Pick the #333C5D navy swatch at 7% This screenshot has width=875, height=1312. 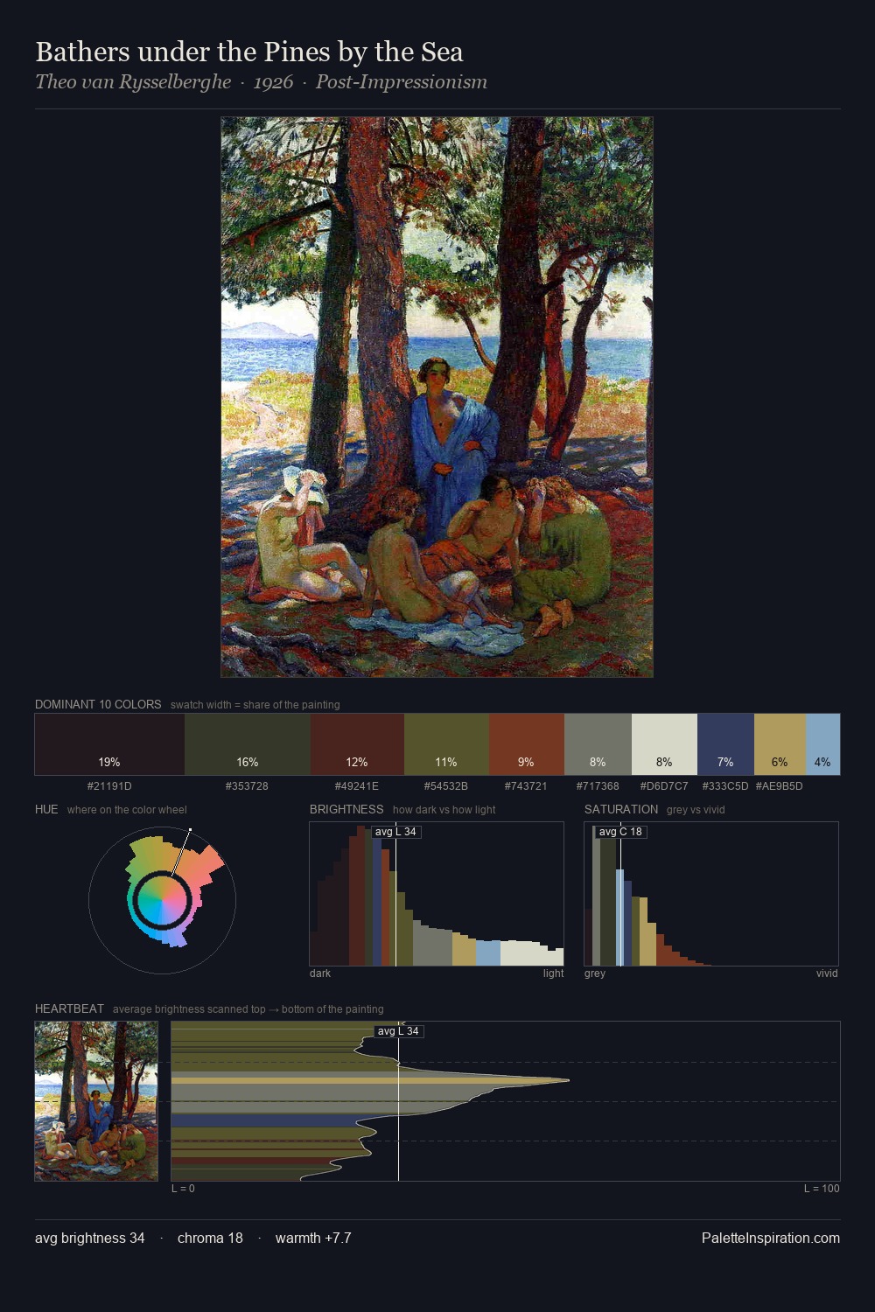(x=725, y=744)
